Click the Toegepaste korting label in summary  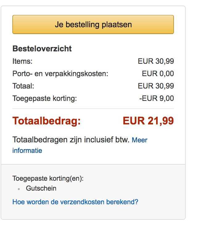[x=44, y=98]
